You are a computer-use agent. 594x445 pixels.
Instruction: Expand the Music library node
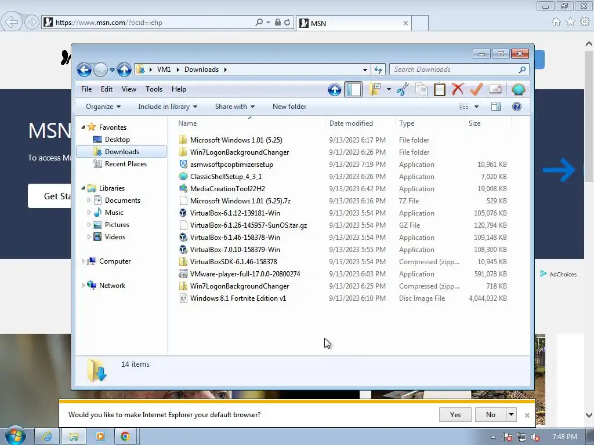click(89, 212)
